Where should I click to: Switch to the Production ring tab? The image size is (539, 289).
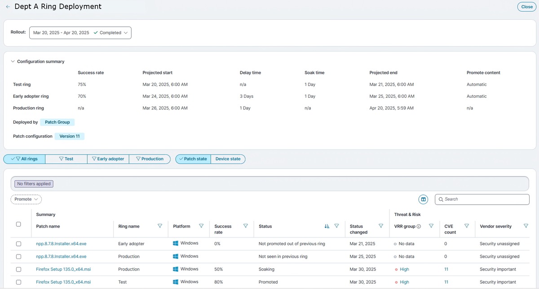pyautogui.click(x=150, y=159)
